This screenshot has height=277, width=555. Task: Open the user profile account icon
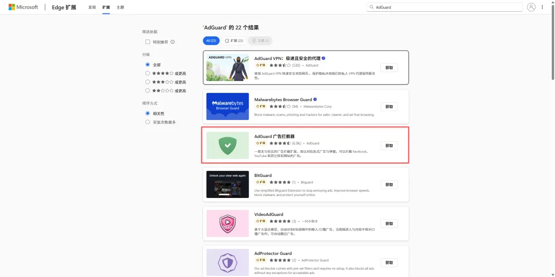point(531,7)
